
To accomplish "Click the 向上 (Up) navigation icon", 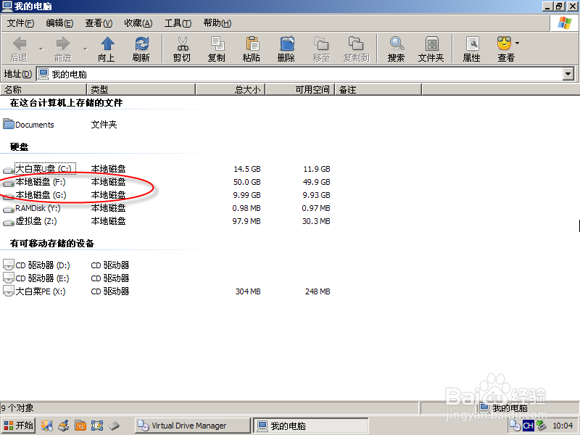I will point(106,43).
